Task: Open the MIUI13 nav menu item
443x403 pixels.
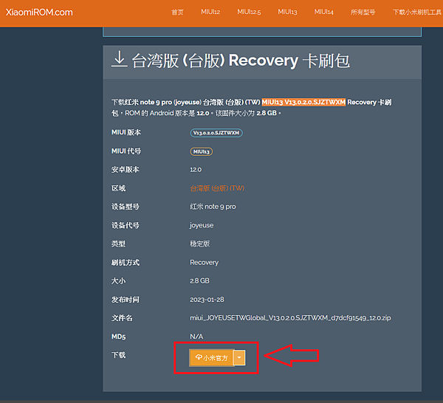Action: pyautogui.click(x=287, y=12)
